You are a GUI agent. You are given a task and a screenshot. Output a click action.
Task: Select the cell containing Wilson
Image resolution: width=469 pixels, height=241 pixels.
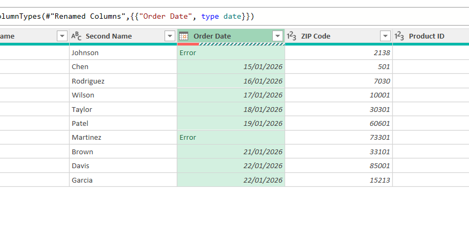[123, 95]
